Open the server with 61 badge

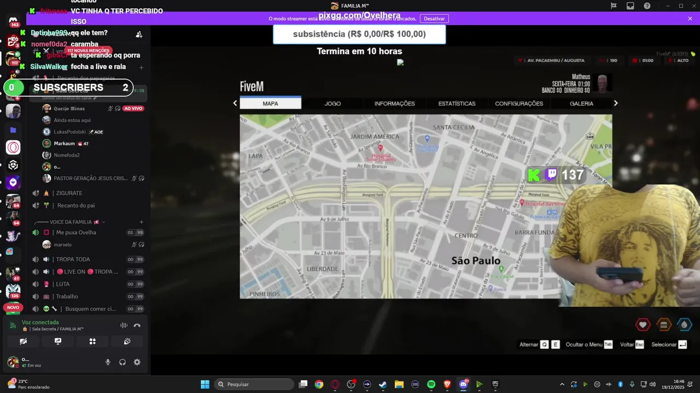point(13,273)
